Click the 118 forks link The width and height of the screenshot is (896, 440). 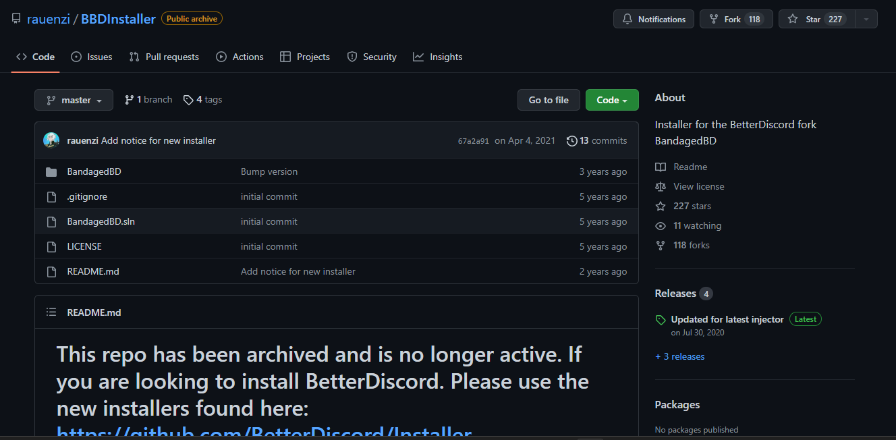pos(682,245)
